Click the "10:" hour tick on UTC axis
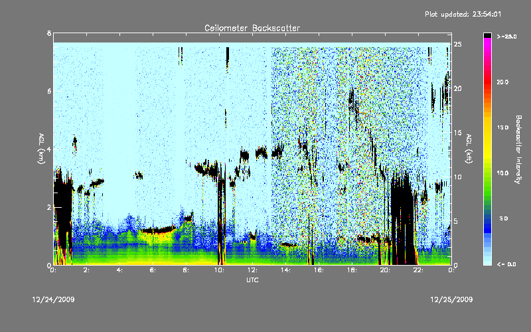The height and width of the screenshot is (332, 531). click(219, 270)
